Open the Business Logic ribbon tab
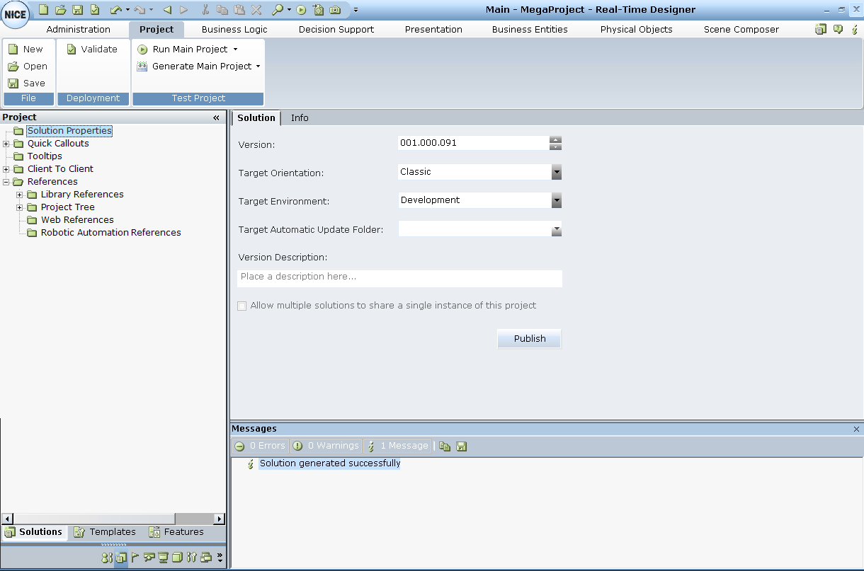The width and height of the screenshot is (864, 571). pos(234,30)
